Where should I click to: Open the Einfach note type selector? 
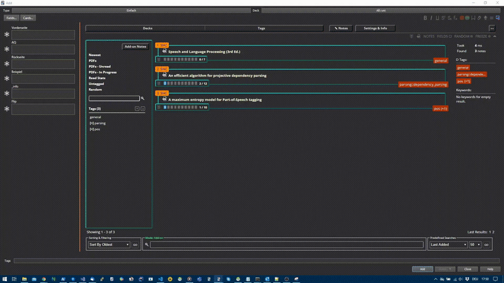[131, 11]
